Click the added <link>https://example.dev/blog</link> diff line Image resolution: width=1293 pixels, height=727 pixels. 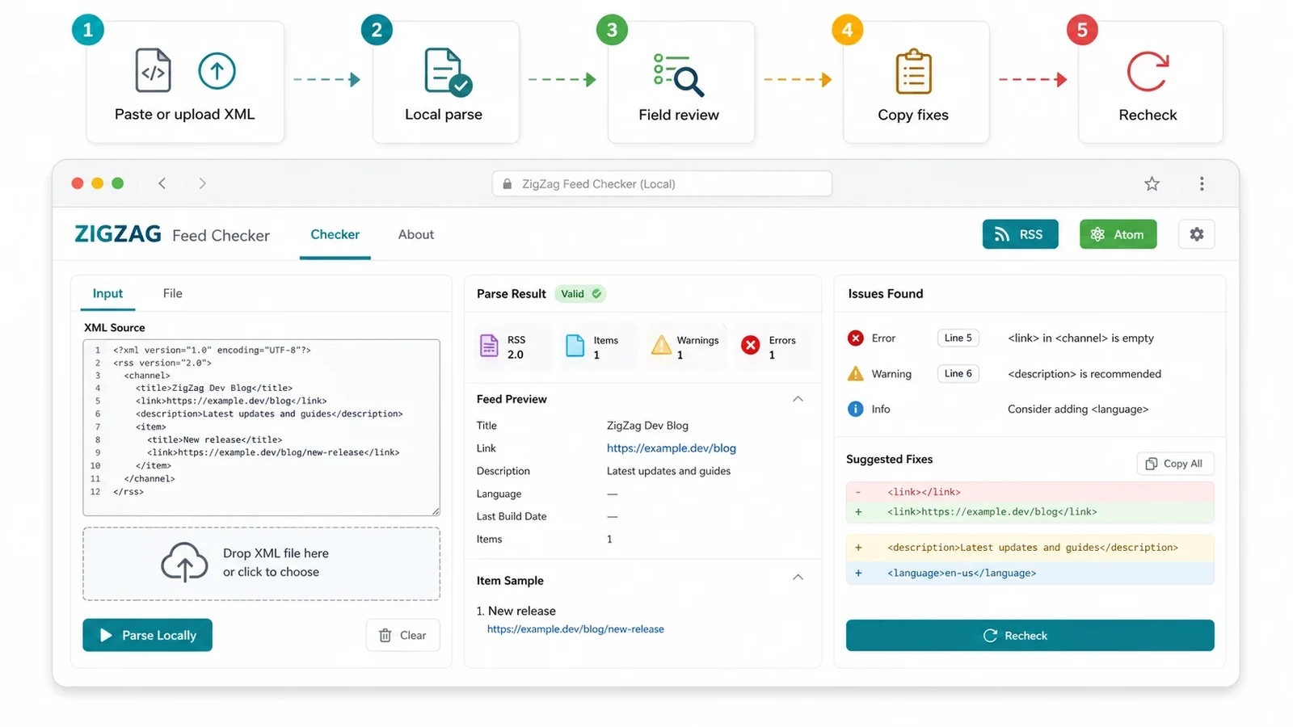tap(1030, 512)
